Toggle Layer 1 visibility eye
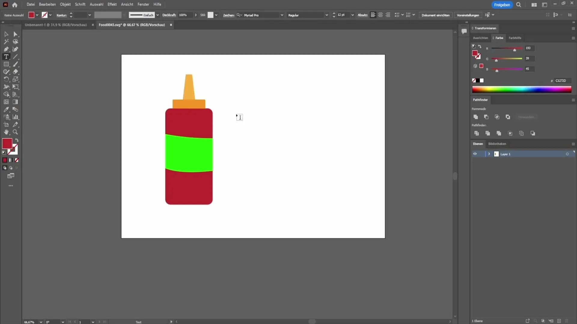 (475, 154)
